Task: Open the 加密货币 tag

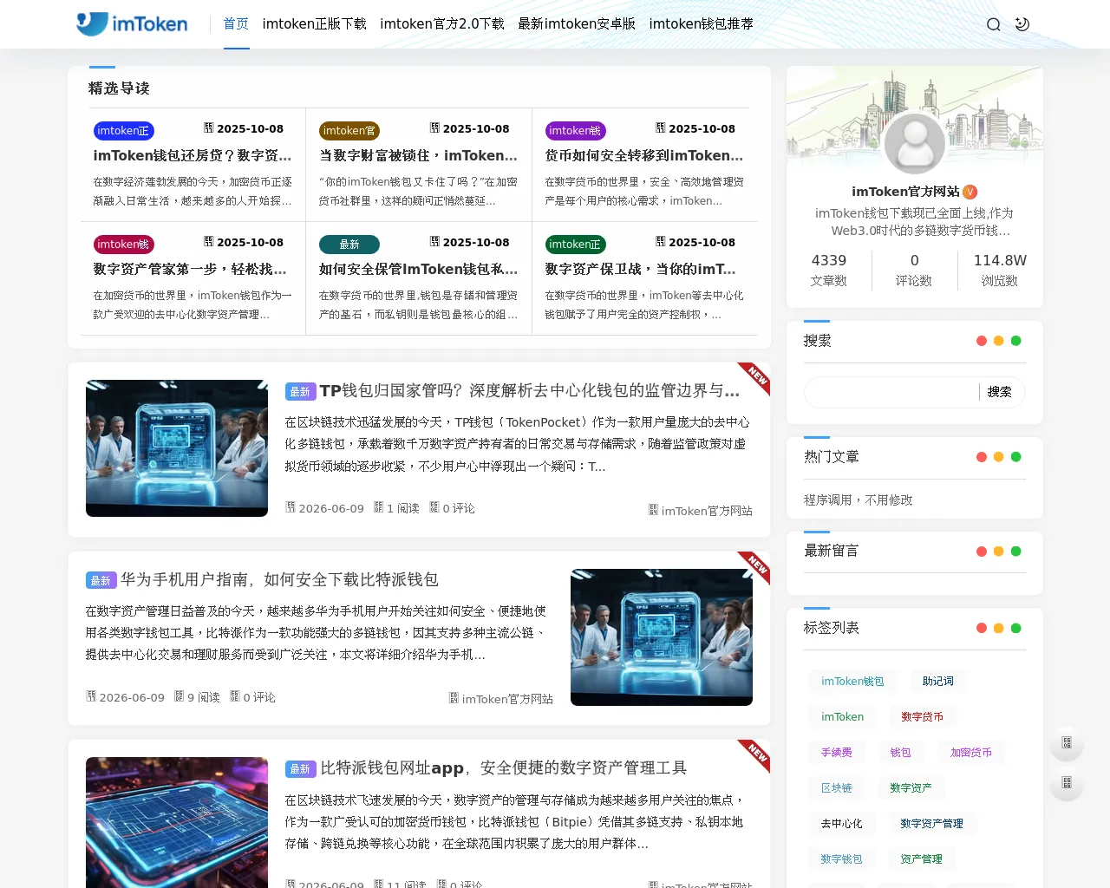Action: pos(971,753)
